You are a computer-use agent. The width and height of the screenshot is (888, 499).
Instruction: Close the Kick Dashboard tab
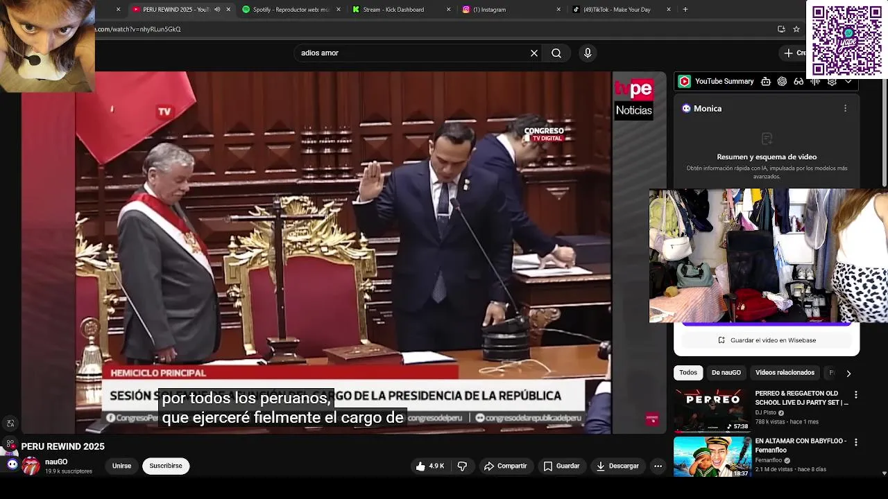click(448, 10)
